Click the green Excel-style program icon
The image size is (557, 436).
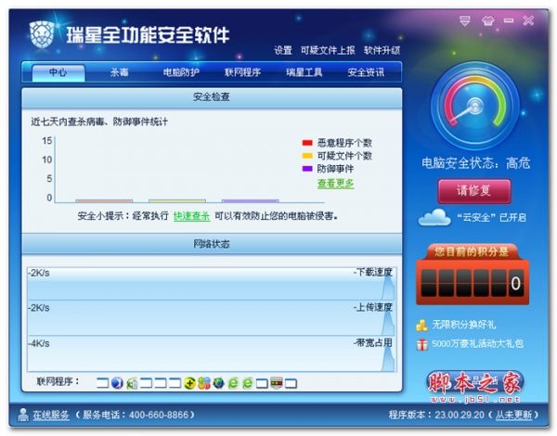pos(132,383)
